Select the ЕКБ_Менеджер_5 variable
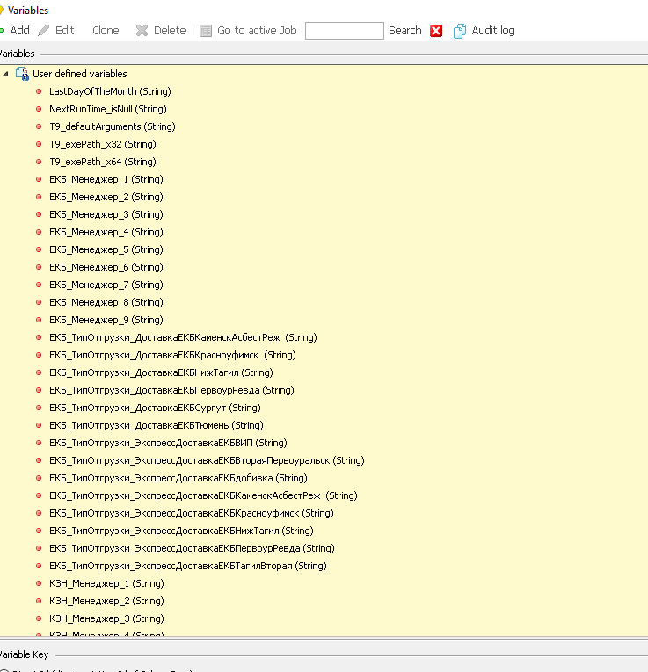Screen dimensions: 648x672 (x=106, y=249)
